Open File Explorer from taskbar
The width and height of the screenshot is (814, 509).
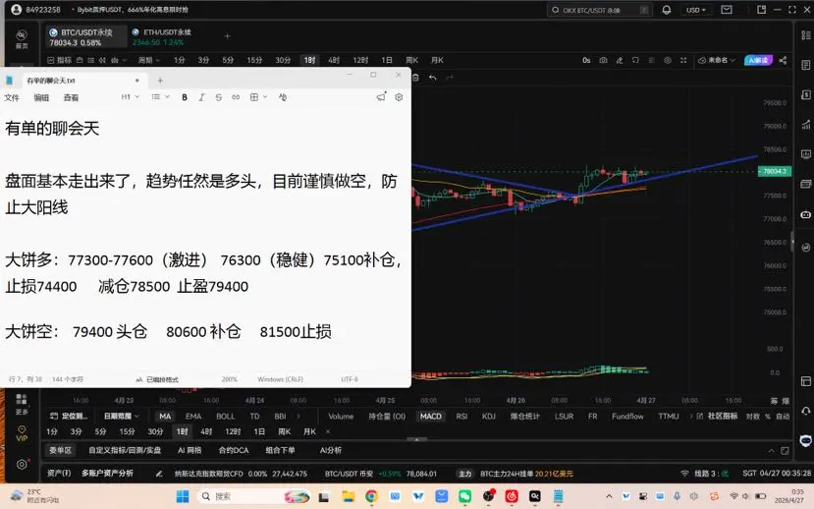pyautogui.click(x=348, y=496)
